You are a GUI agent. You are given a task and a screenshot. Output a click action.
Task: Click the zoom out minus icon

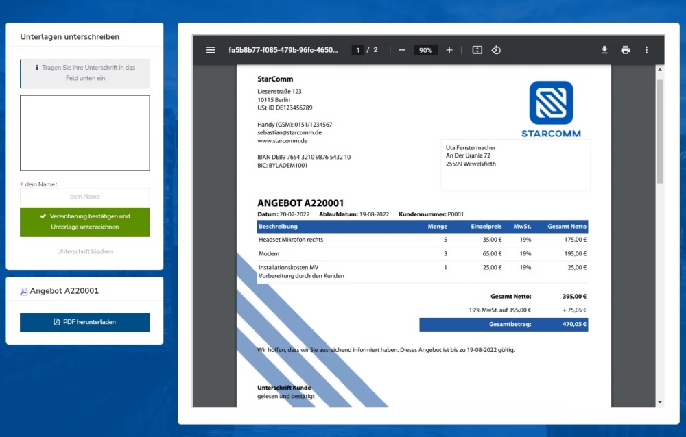coord(402,50)
